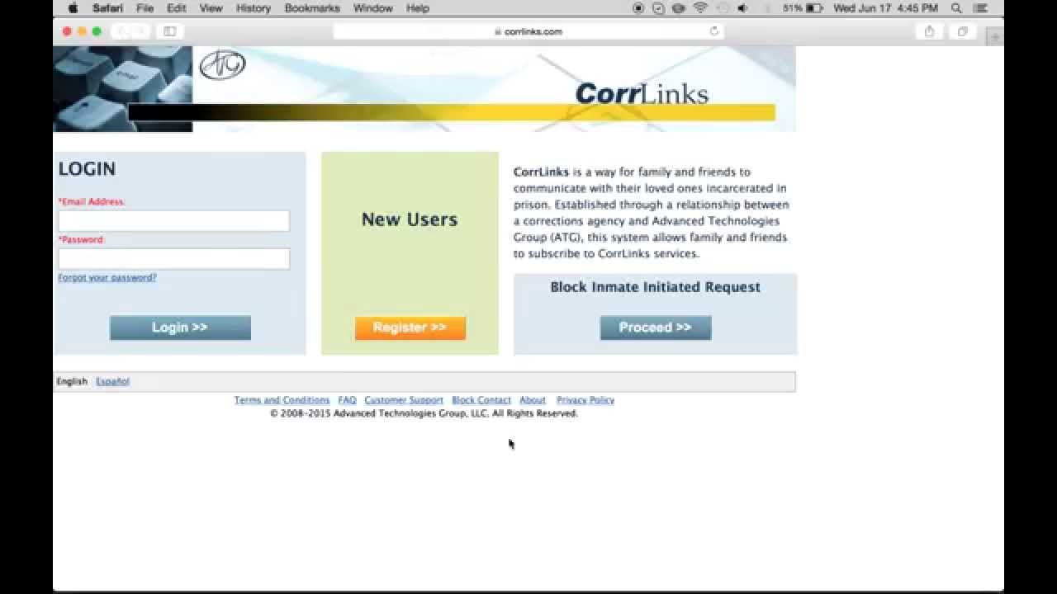Viewport: 1057px width, 594px height.
Task: Reload the page with refresh icon
Action: pyautogui.click(x=714, y=31)
